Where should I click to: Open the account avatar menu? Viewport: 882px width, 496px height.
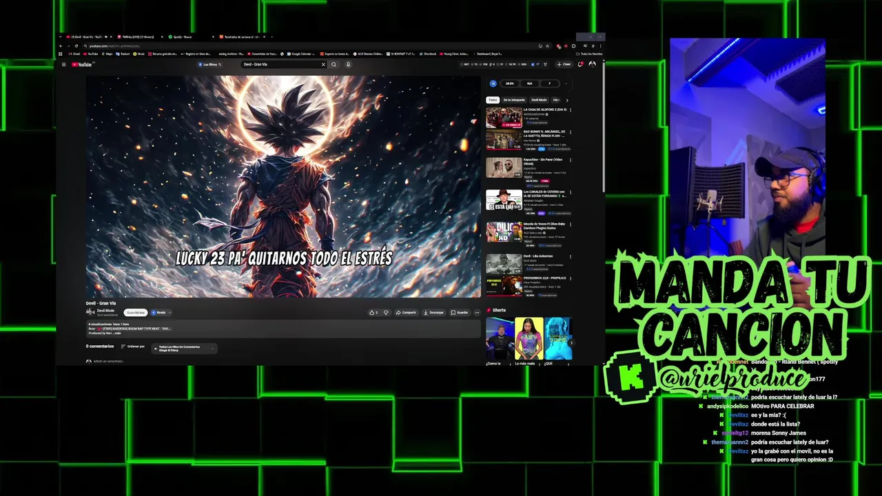click(592, 65)
